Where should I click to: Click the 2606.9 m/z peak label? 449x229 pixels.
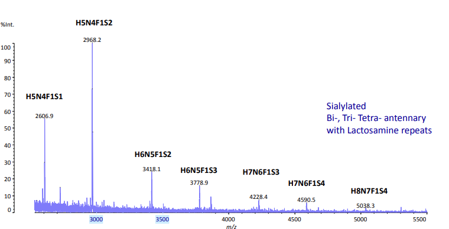click(x=44, y=116)
